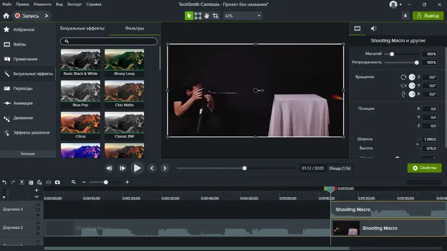Click the green Вывод export button

[x=427, y=16]
